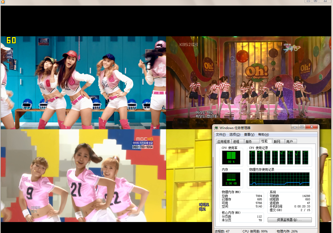Open the 选项(O) menu in Task Manager
Image resolution: width=333 pixels, height=233 pixels.
tap(235, 135)
